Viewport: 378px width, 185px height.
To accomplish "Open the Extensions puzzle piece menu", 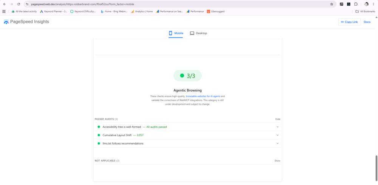I will point(356,4).
